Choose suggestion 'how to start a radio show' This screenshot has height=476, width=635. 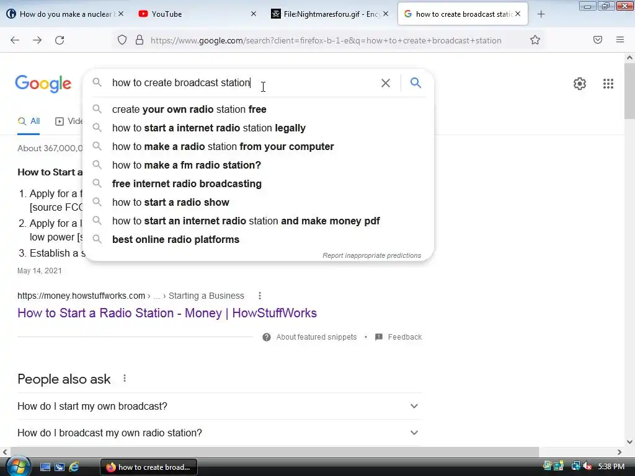coord(259,203)
